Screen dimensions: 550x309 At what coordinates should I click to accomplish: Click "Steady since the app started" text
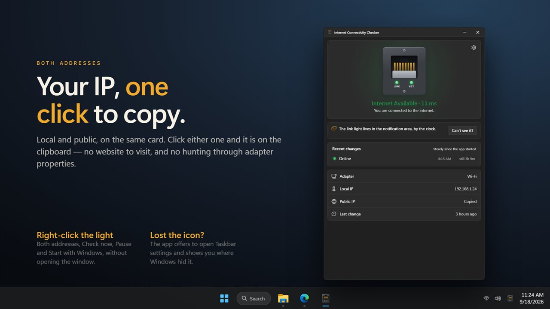click(455, 149)
